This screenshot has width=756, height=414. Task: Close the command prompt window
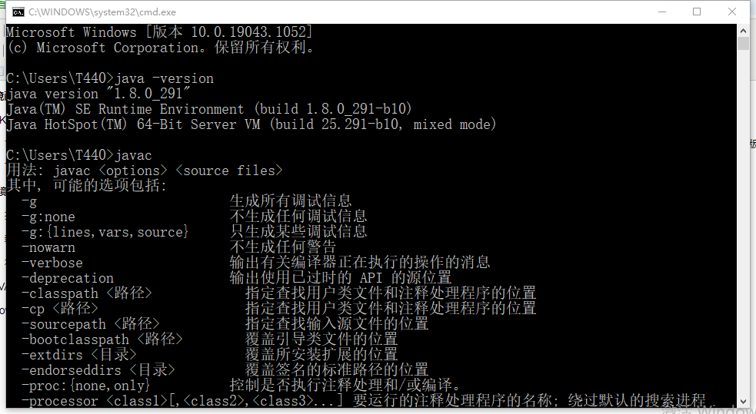pos(732,12)
